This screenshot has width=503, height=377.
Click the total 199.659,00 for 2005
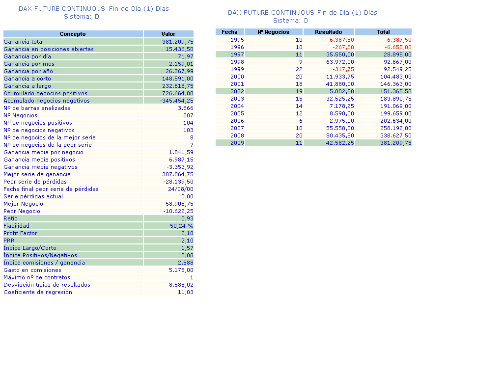click(396, 113)
